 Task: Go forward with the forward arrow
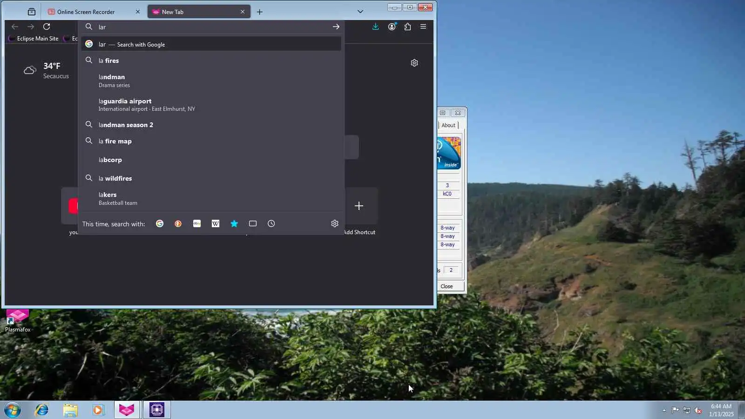click(31, 27)
